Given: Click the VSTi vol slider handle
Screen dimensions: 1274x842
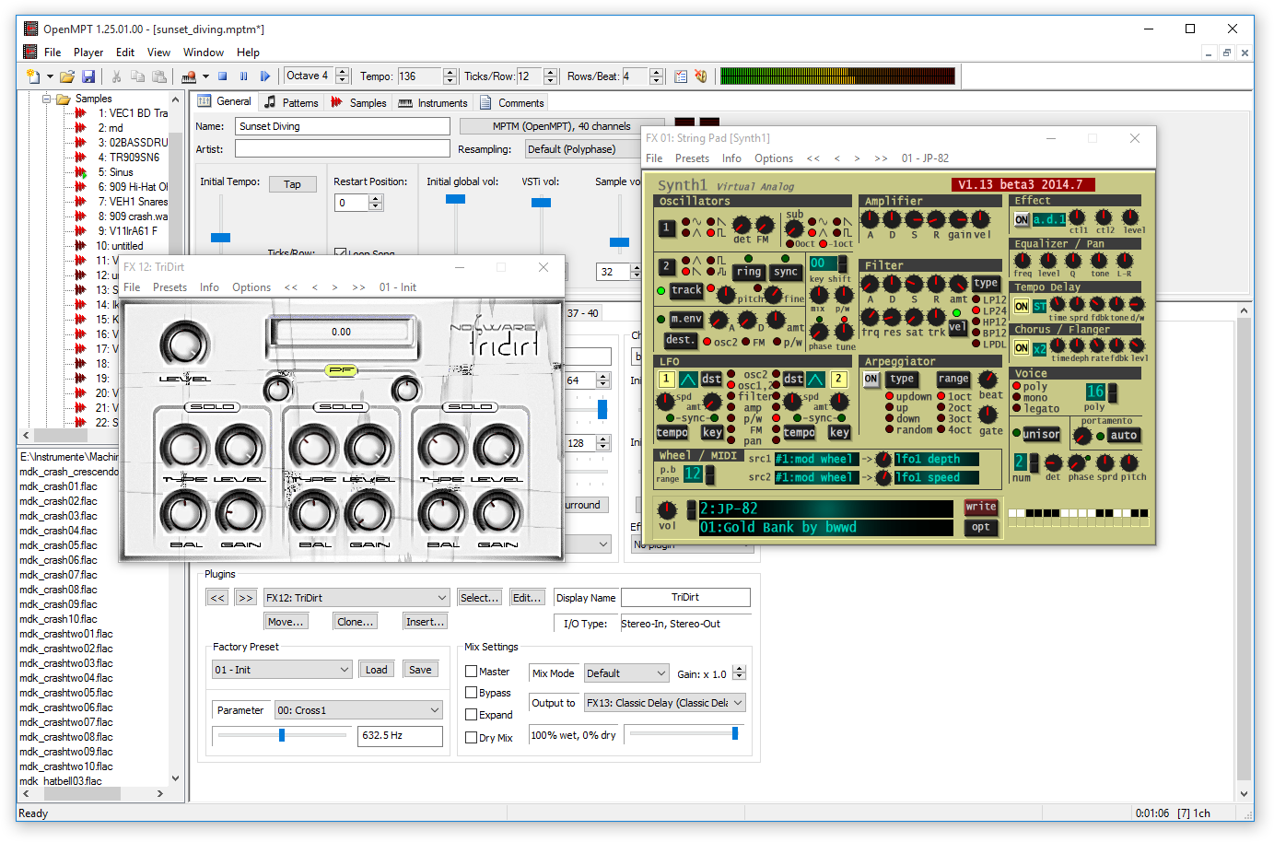Looking at the screenshot, I should 542,202.
